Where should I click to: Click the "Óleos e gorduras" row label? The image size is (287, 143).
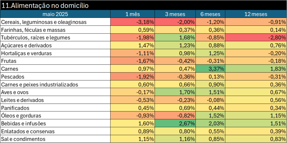tap(21, 116)
